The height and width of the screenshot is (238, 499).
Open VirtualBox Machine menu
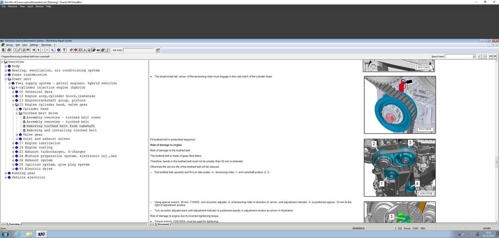(x=13, y=6)
